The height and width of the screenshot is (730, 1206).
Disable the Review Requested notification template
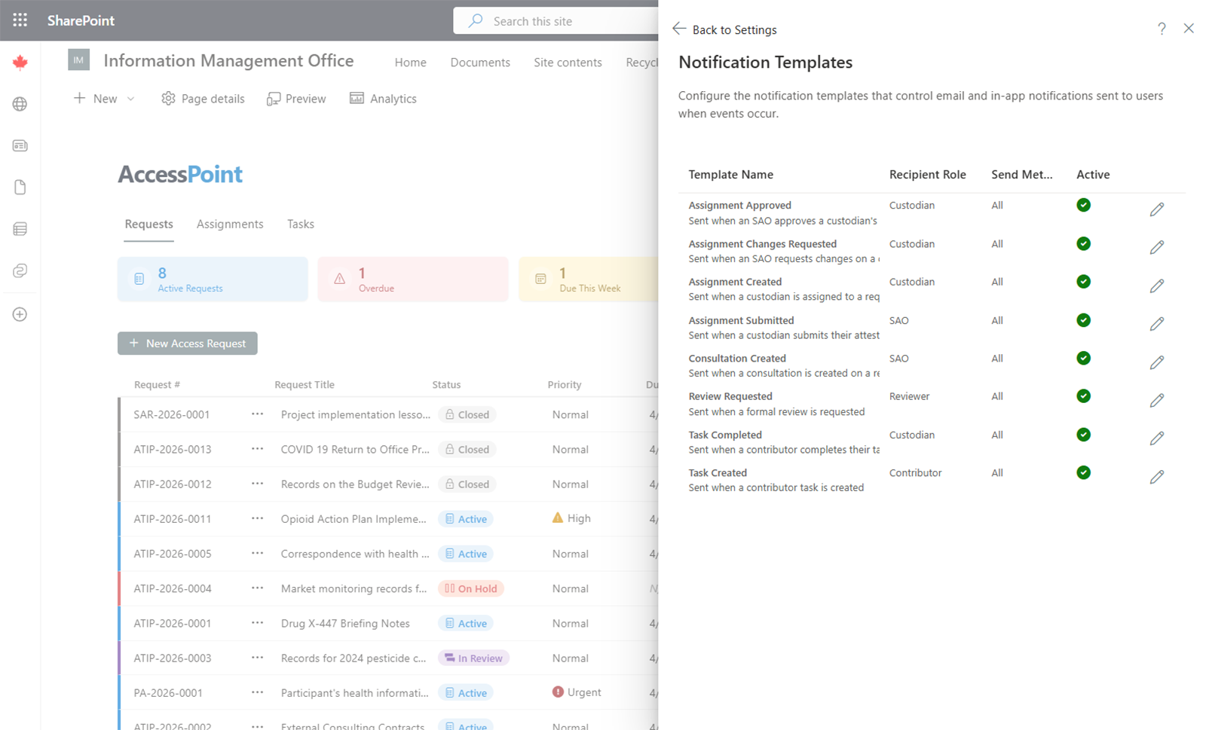[x=1083, y=396]
